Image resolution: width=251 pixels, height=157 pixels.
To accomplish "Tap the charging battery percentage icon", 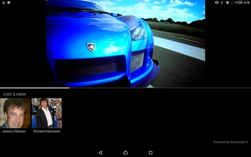I will (239, 3).
